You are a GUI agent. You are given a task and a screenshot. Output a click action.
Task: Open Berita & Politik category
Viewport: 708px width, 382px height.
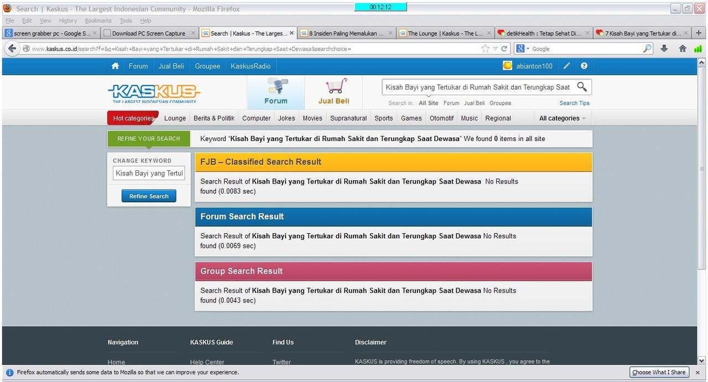click(214, 118)
